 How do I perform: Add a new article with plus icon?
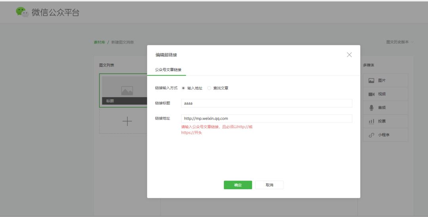click(127, 121)
